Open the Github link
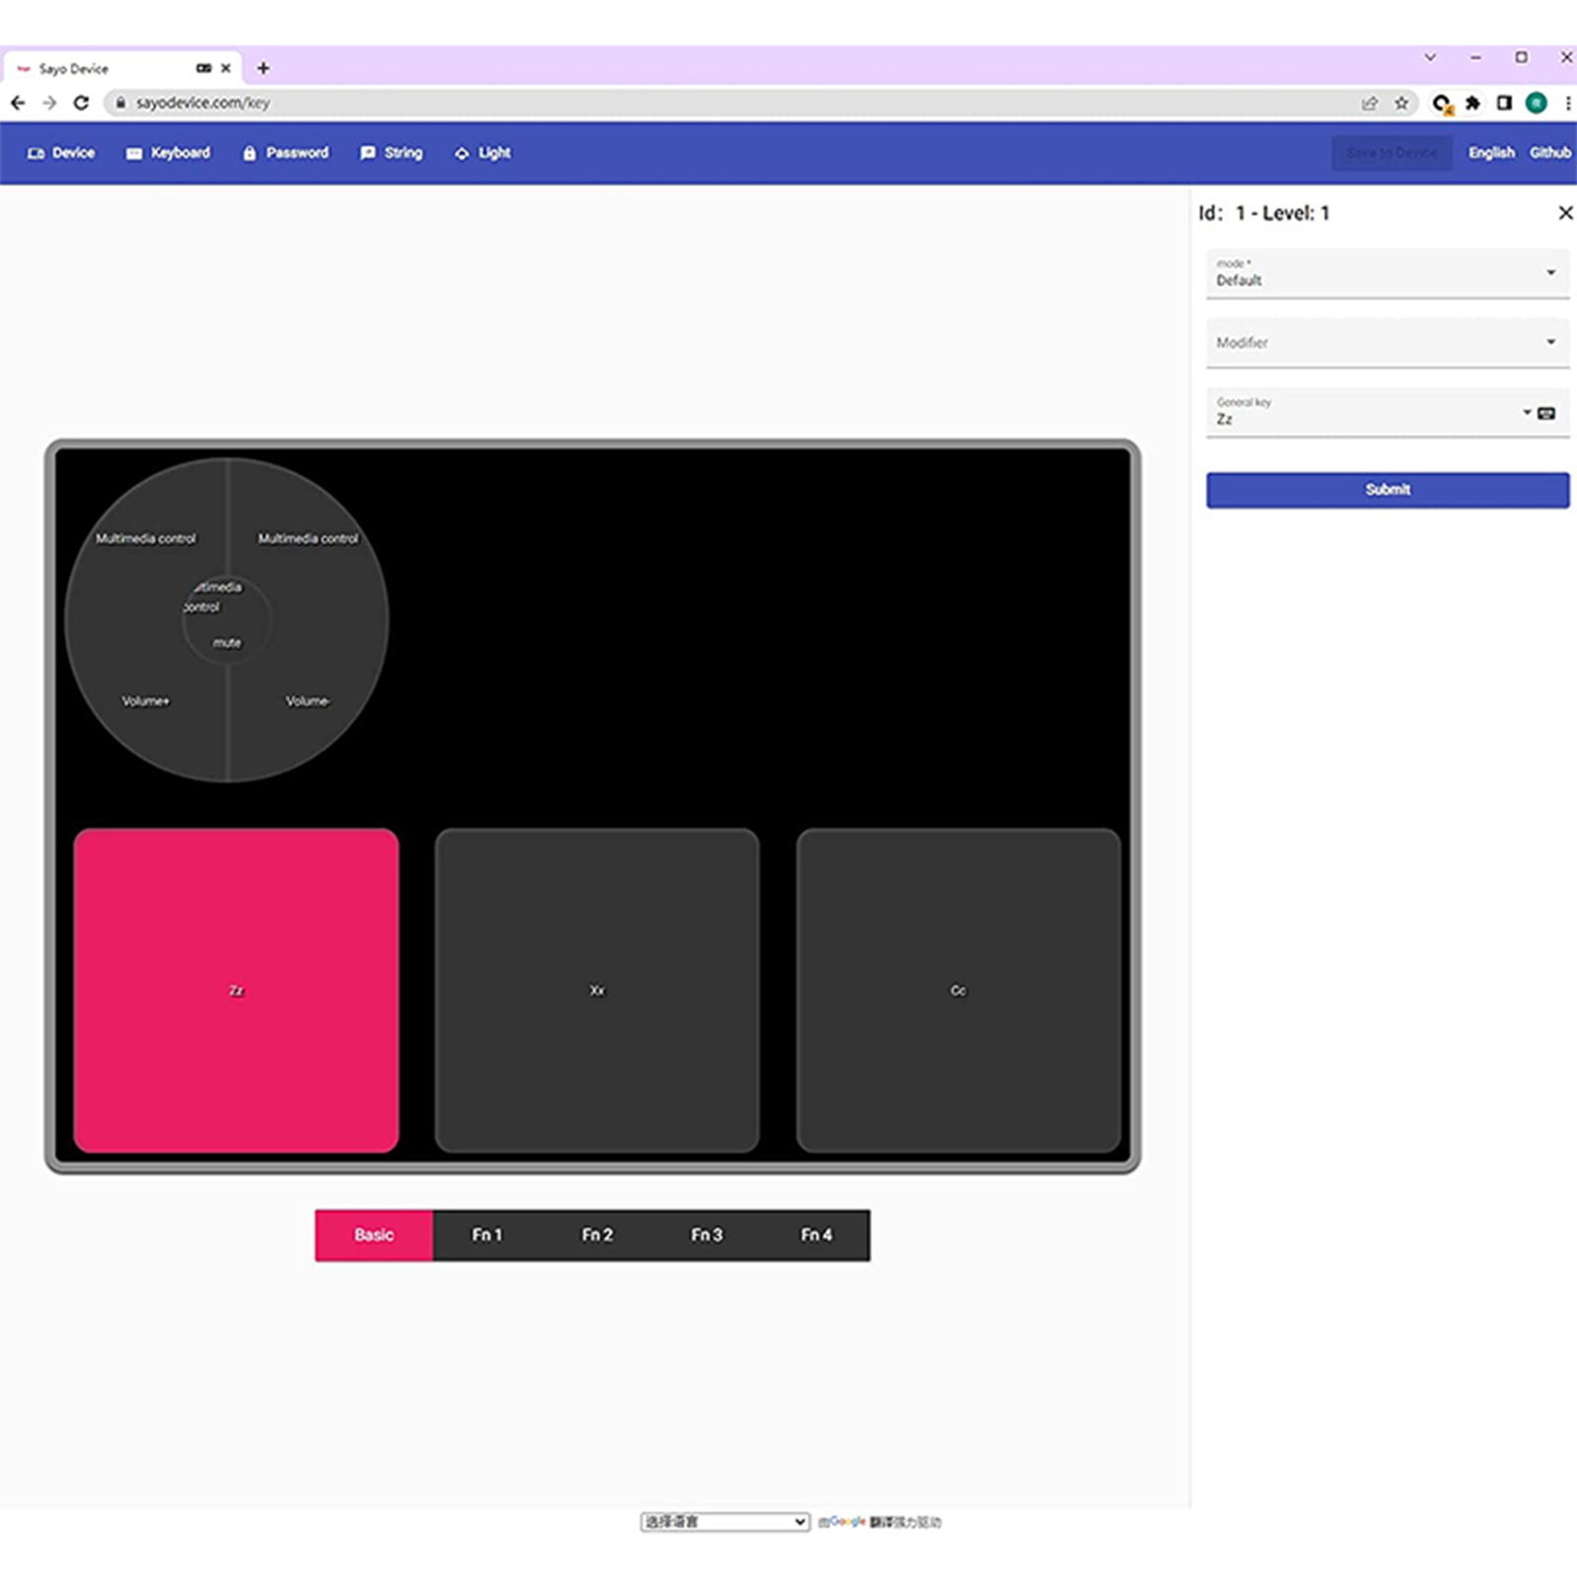Screen dimensions: 1577x1577 click(x=1549, y=153)
